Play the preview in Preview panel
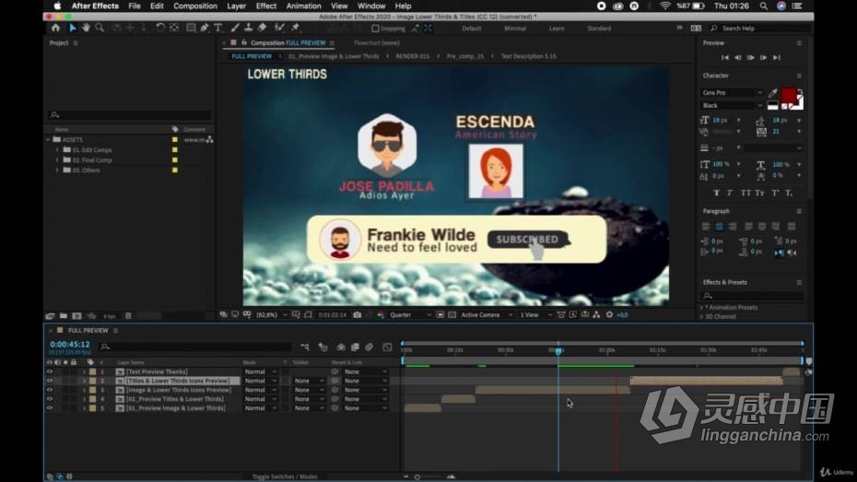The image size is (857, 482). click(750, 57)
